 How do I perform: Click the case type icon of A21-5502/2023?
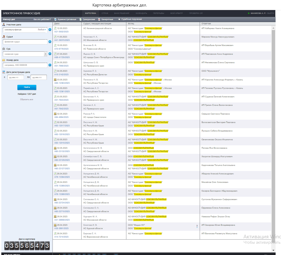point(55,28)
